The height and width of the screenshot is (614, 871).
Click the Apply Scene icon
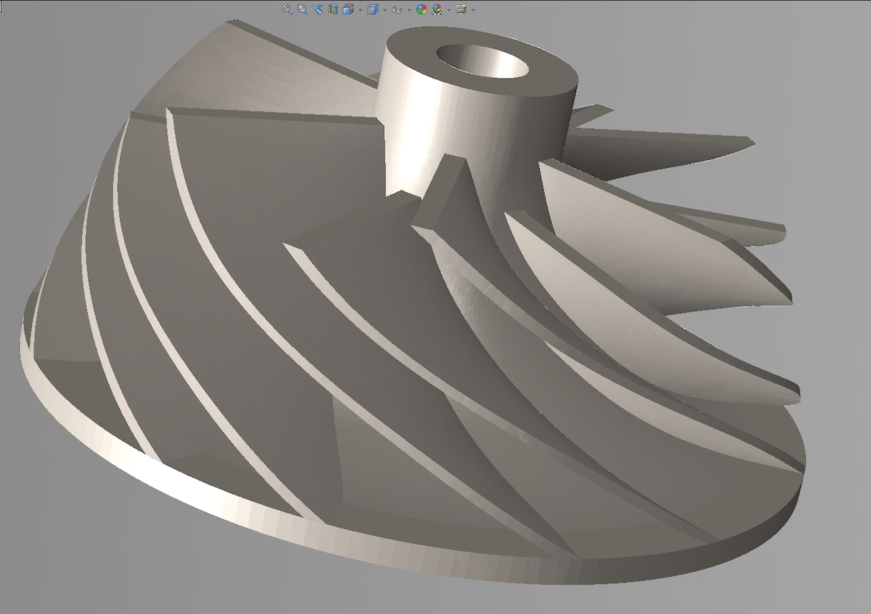[x=437, y=9]
